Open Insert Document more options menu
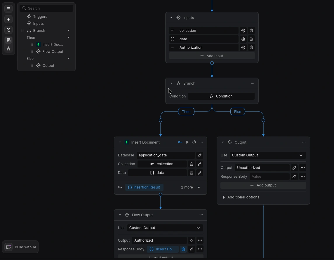 pyautogui.click(x=201, y=142)
